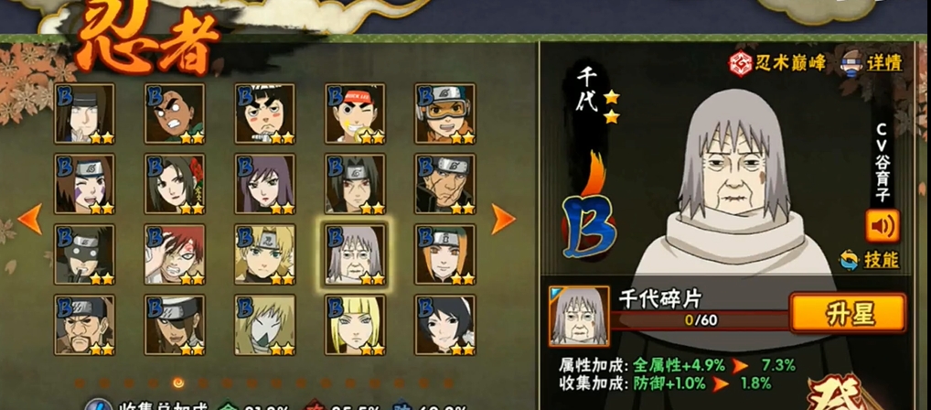This screenshot has height=410, width=931.
Task: Choose the purple-haired kunoichi portrait
Action: 265,184
